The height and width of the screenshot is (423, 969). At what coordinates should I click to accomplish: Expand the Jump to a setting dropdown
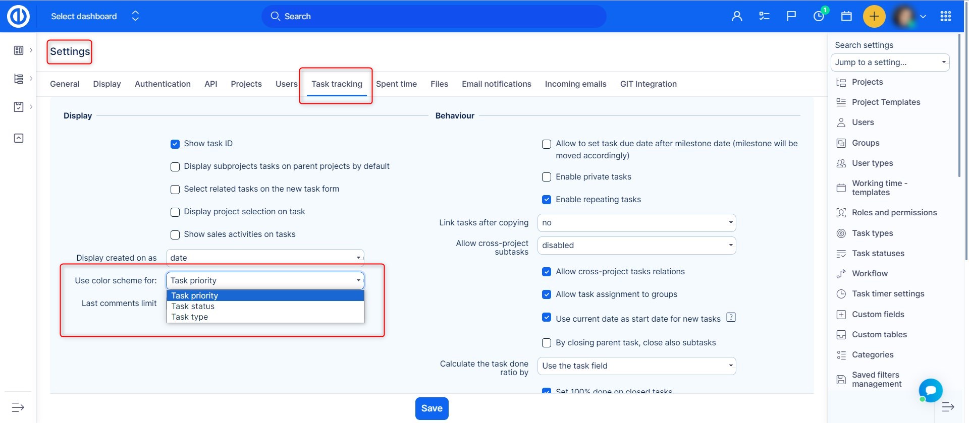click(890, 63)
